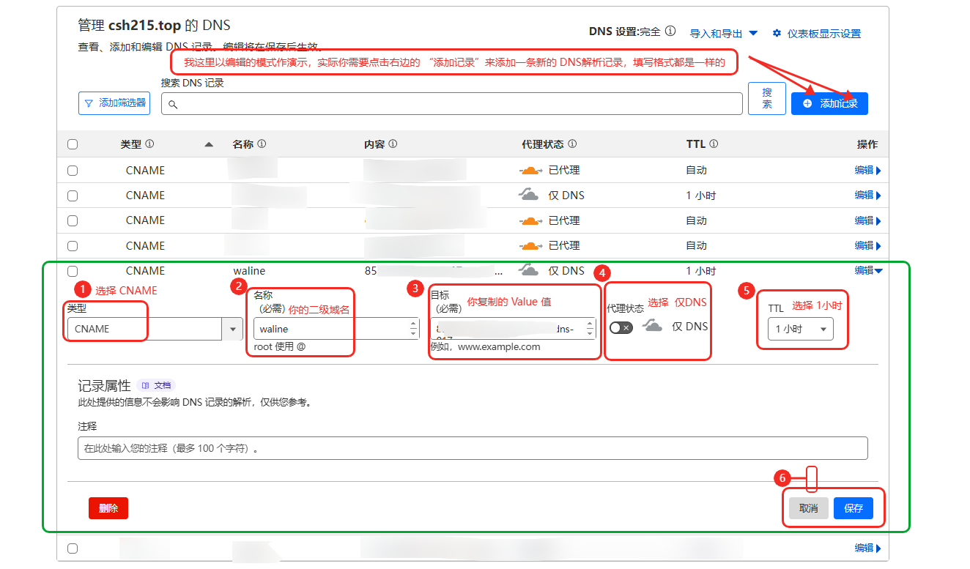Click the 文档 link beside 记录属性
The width and height of the screenshot is (970, 569).
(156, 385)
